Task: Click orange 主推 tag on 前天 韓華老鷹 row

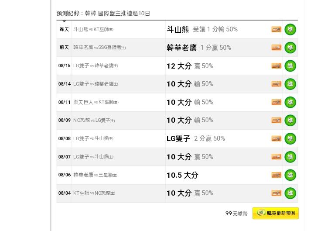Action: (x=276, y=48)
